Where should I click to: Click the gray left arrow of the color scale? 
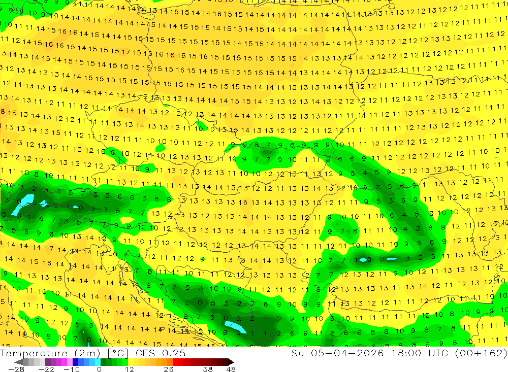point(18,362)
